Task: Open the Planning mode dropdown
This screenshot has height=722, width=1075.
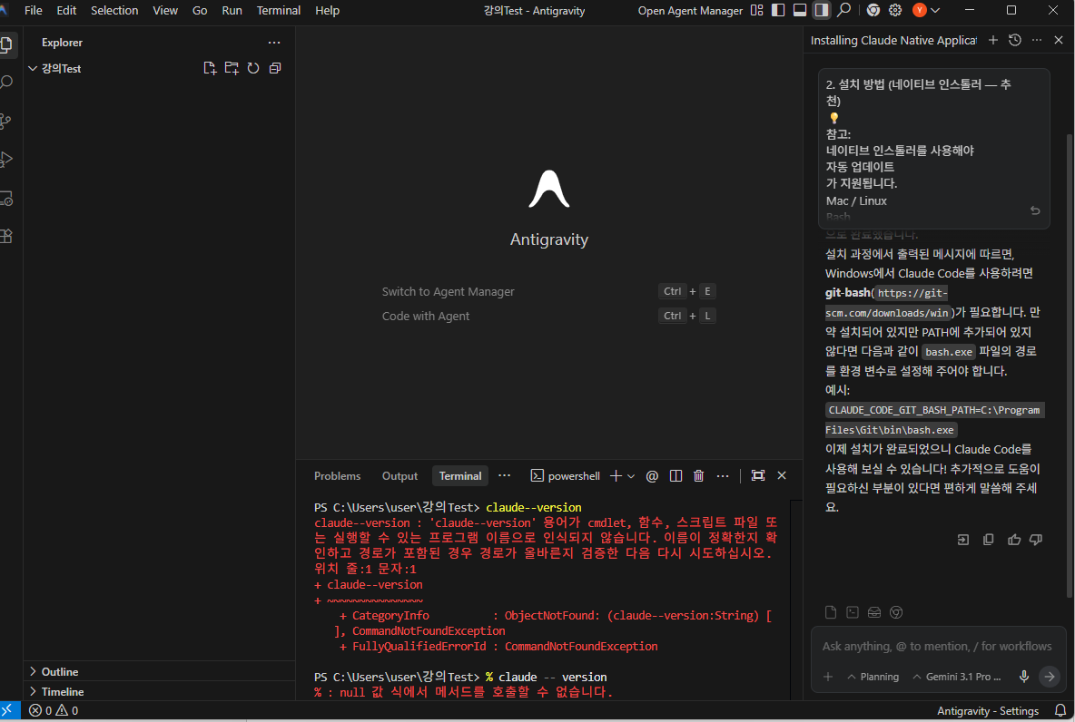Action: pos(873,677)
